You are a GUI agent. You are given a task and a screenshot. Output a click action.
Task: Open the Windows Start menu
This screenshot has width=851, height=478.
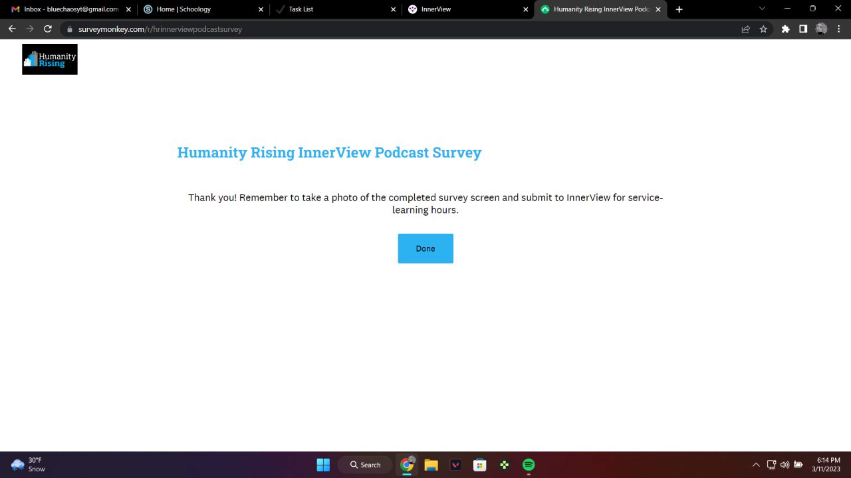tap(323, 465)
